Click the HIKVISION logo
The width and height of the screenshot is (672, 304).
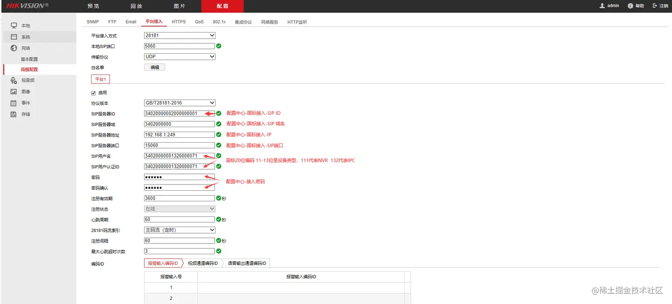tap(27, 6)
